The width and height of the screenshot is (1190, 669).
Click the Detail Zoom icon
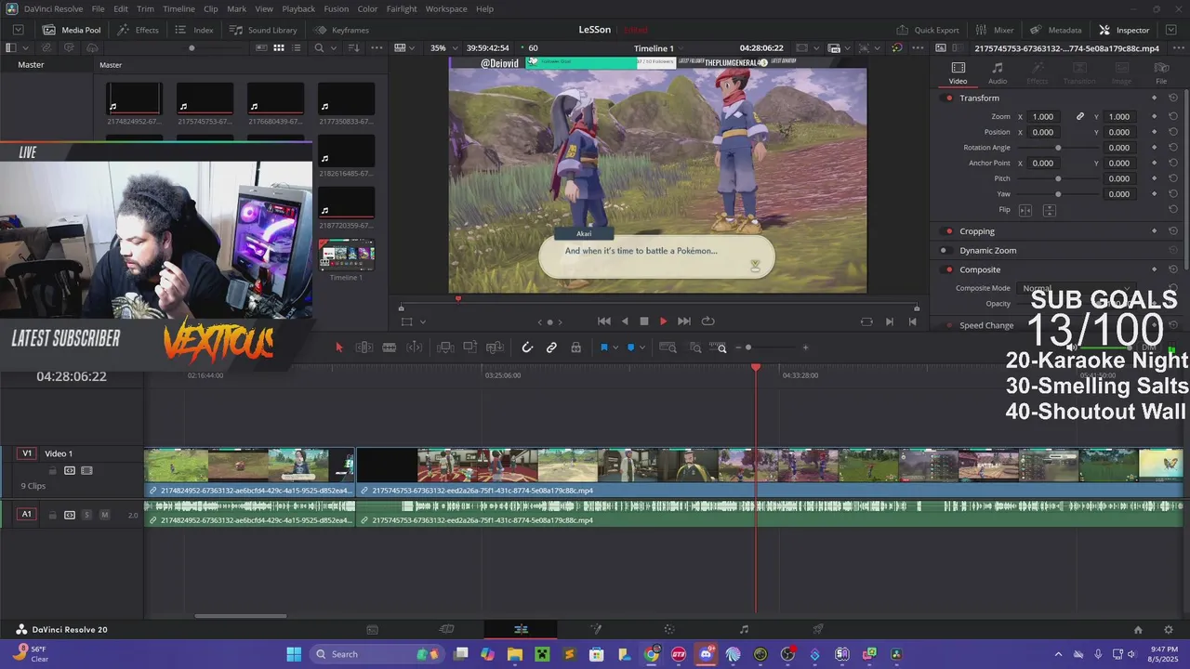click(x=694, y=348)
